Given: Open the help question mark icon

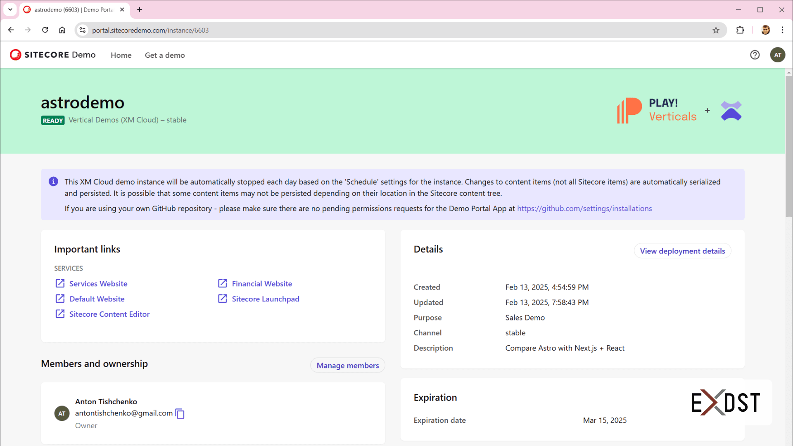Looking at the screenshot, I should (755, 55).
